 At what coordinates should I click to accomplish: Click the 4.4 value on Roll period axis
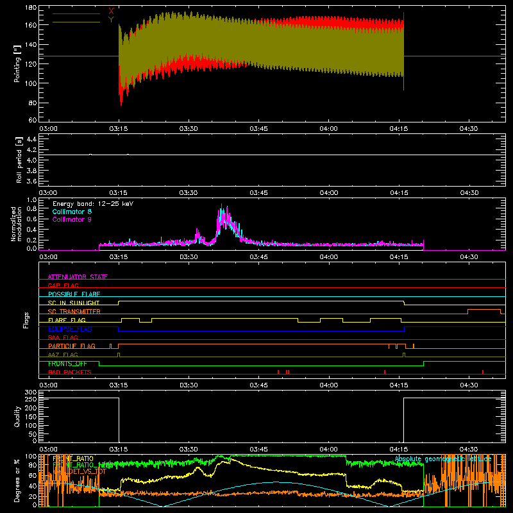tap(31, 139)
